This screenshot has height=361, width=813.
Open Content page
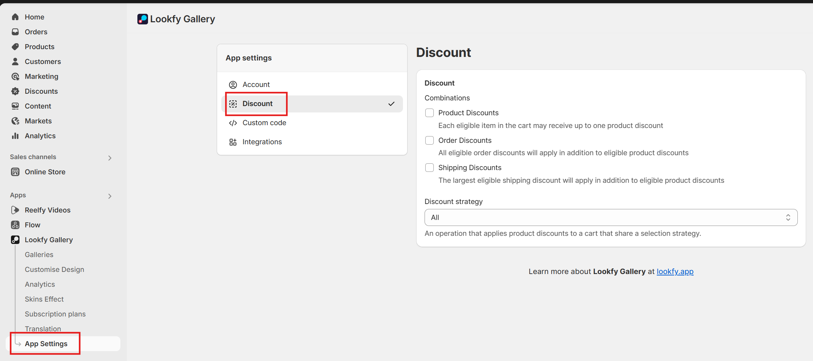38,106
